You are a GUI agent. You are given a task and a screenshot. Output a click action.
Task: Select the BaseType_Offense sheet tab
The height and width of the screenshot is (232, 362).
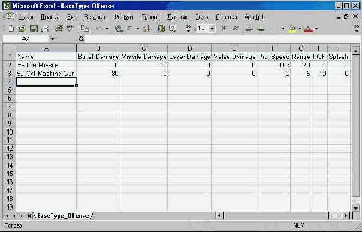[x=63, y=216]
